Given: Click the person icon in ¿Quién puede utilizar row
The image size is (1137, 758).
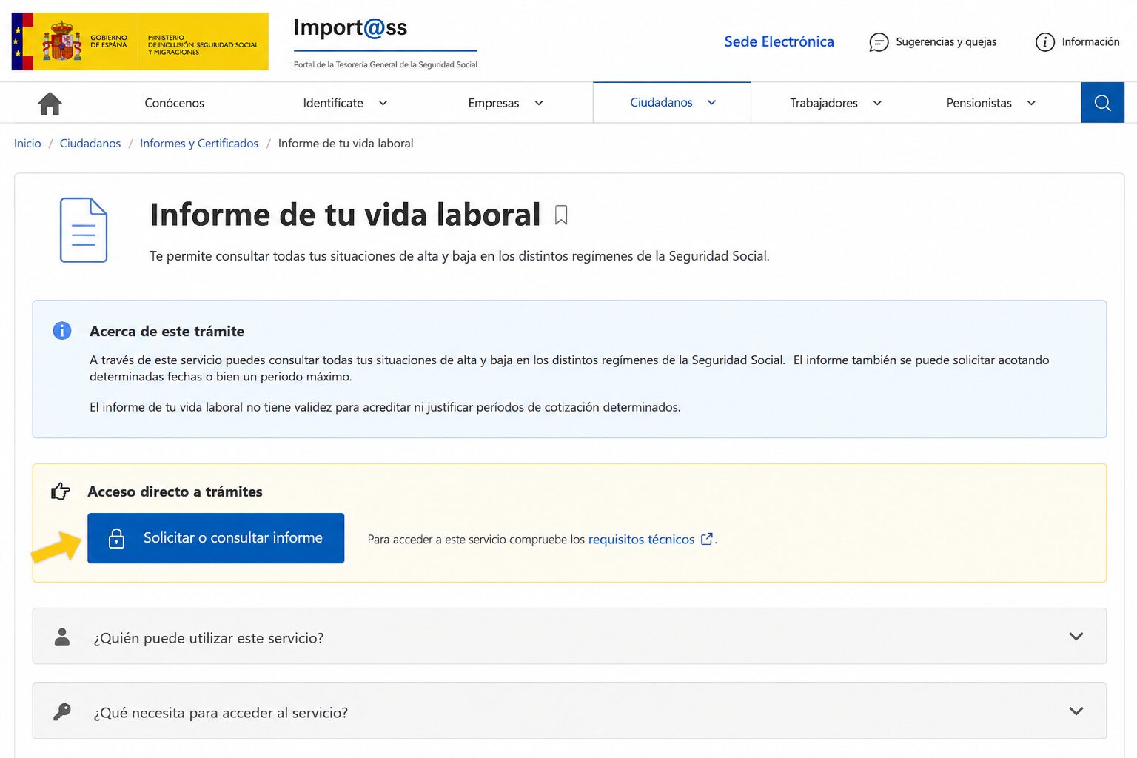Looking at the screenshot, I should point(62,637).
